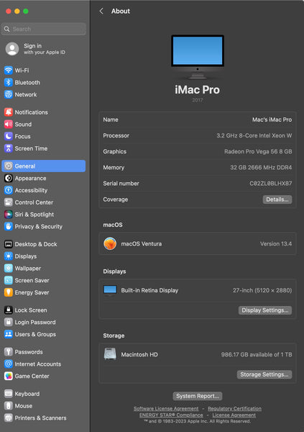Open the Game Center icon
This screenshot has width=304, height=432.
pyautogui.click(x=9, y=376)
